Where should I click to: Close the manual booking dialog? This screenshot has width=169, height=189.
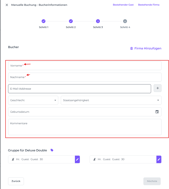click(x=7, y=5)
